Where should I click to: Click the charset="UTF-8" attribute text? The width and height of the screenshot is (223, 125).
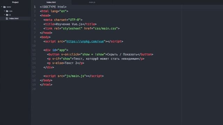pos(67,20)
